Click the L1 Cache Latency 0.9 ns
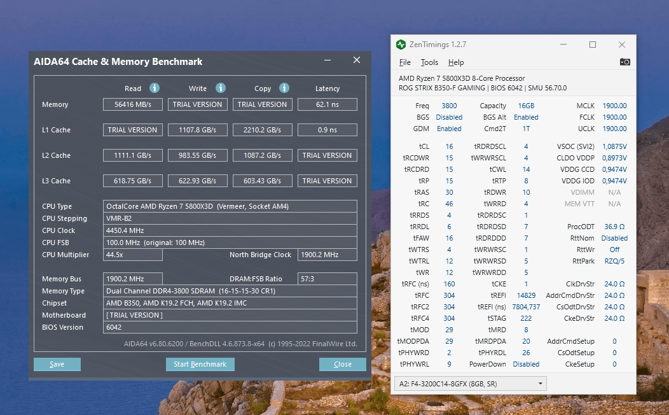The height and width of the screenshot is (415, 669). [x=328, y=130]
